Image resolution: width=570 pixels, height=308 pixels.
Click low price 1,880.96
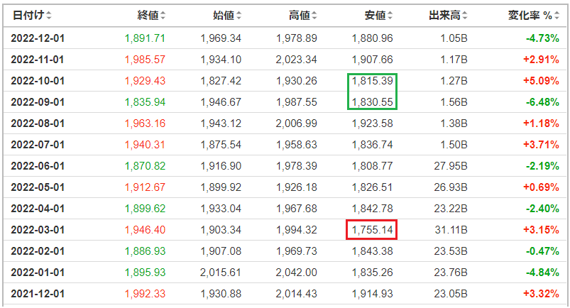372,38
